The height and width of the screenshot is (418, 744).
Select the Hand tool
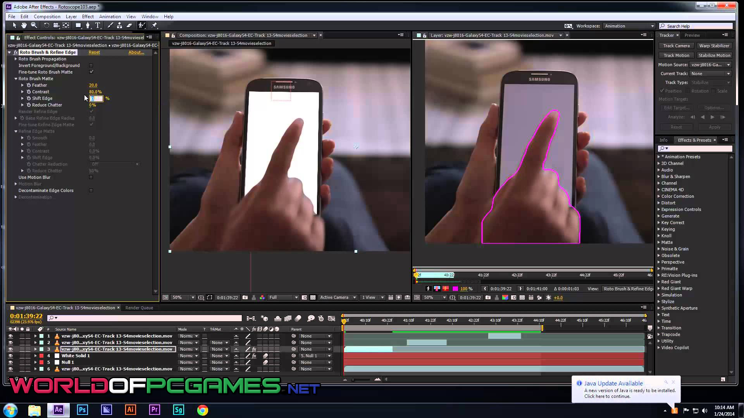click(24, 26)
